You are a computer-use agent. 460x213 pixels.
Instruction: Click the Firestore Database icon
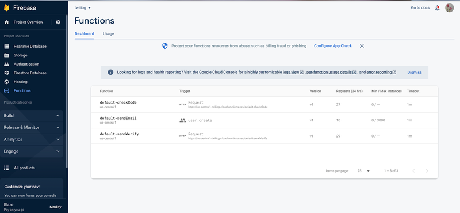tap(6, 73)
